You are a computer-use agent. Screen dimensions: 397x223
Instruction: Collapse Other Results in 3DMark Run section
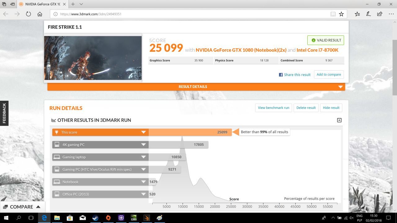[x=339, y=120]
